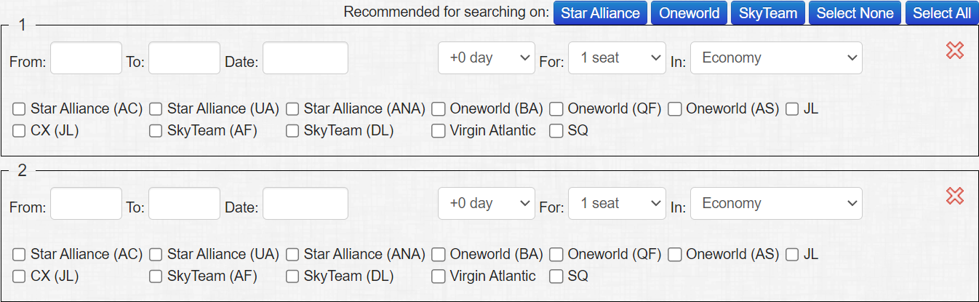Remove segment 2 with the red X icon
Screen dimensions: 979x302
coord(955,196)
